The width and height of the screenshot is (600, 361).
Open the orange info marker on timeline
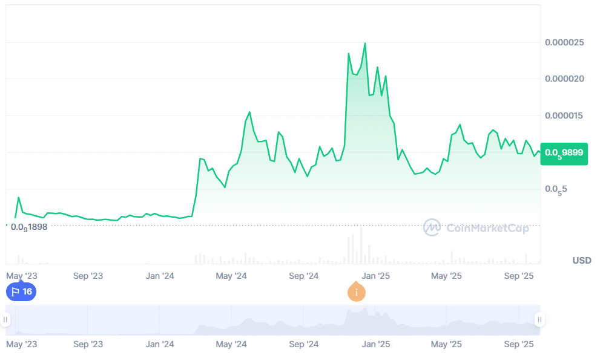tap(357, 292)
